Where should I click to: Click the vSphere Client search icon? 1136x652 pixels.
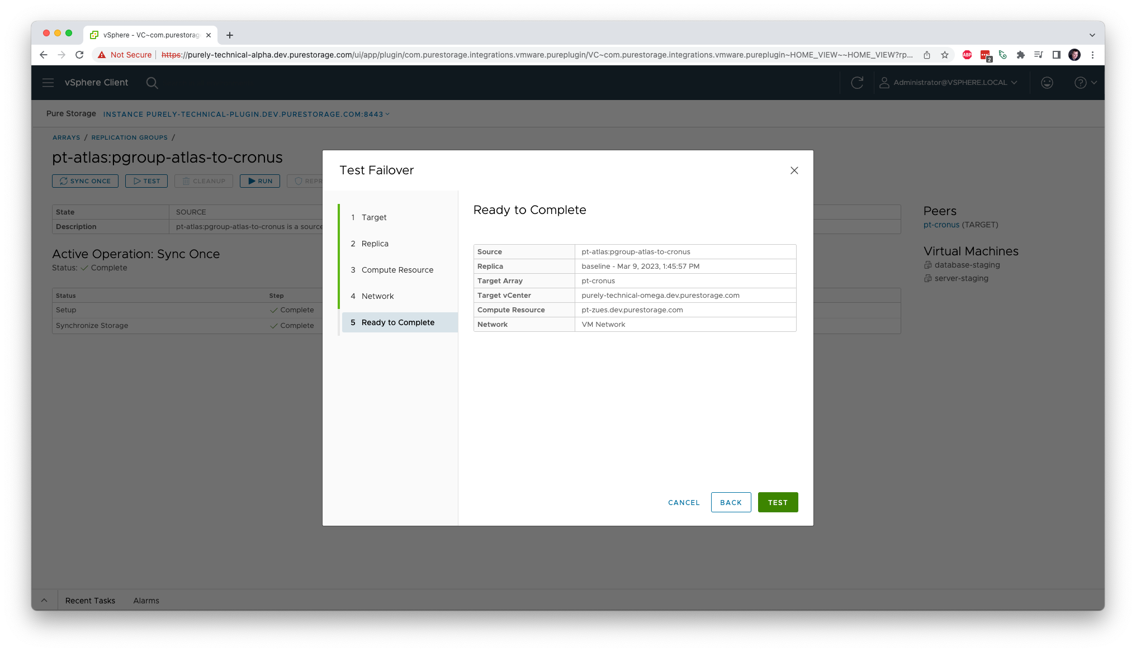point(152,83)
